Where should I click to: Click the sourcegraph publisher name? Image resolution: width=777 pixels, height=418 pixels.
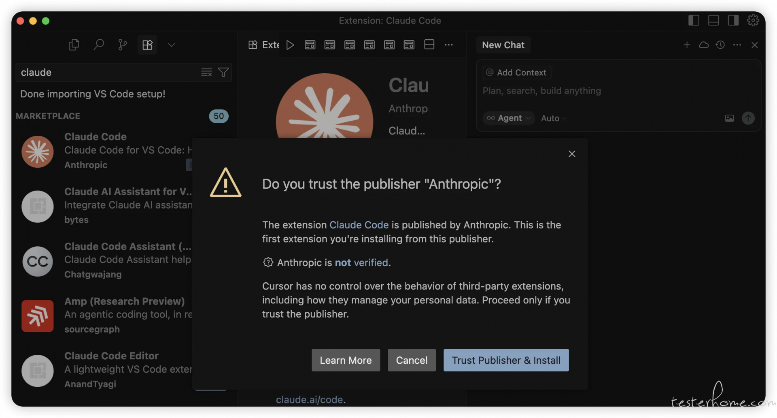[92, 329]
